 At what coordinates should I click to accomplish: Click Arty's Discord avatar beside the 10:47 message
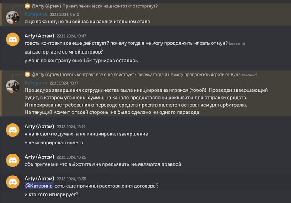point(12,39)
